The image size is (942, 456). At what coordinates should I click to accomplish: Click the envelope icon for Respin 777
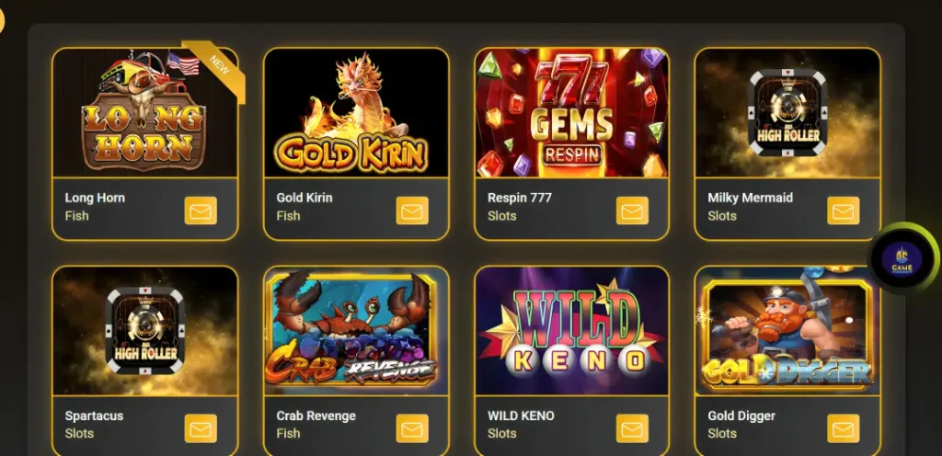click(632, 211)
